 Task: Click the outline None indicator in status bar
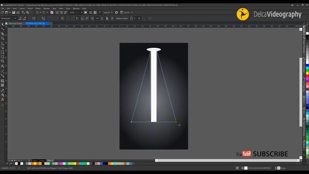pos(279,168)
